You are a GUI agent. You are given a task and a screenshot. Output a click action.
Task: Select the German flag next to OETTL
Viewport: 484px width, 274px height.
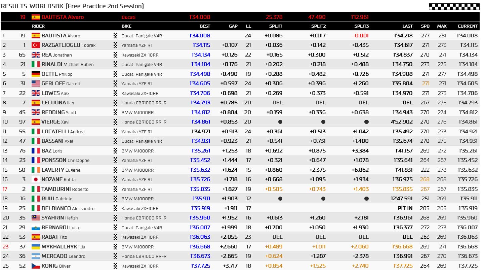(36, 74)
